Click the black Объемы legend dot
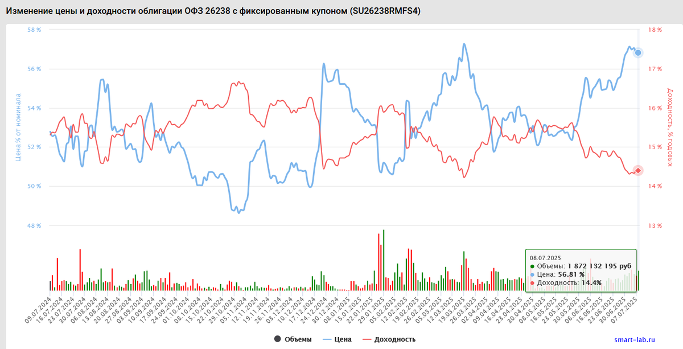The image size is (683, 349). tap(277, 338)
